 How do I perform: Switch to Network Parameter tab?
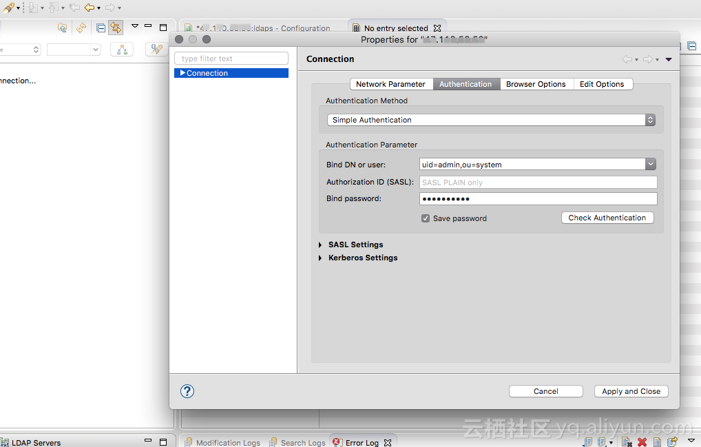391,84
